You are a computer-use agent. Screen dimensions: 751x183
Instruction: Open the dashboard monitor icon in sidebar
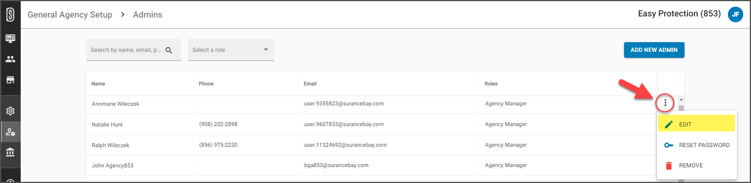pyautogui.click(x=11, y=38)
